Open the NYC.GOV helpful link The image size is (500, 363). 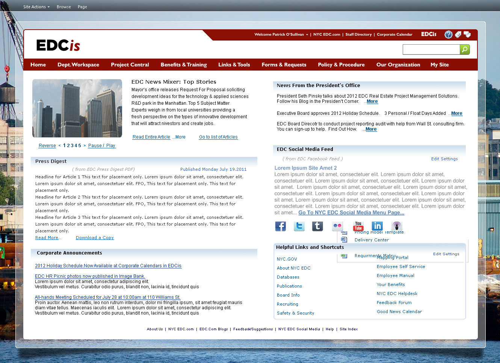[x=287, y=259]
